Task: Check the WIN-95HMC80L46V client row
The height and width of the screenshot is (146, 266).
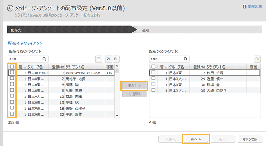Action: pyautogui.click(x=12, y=72)
